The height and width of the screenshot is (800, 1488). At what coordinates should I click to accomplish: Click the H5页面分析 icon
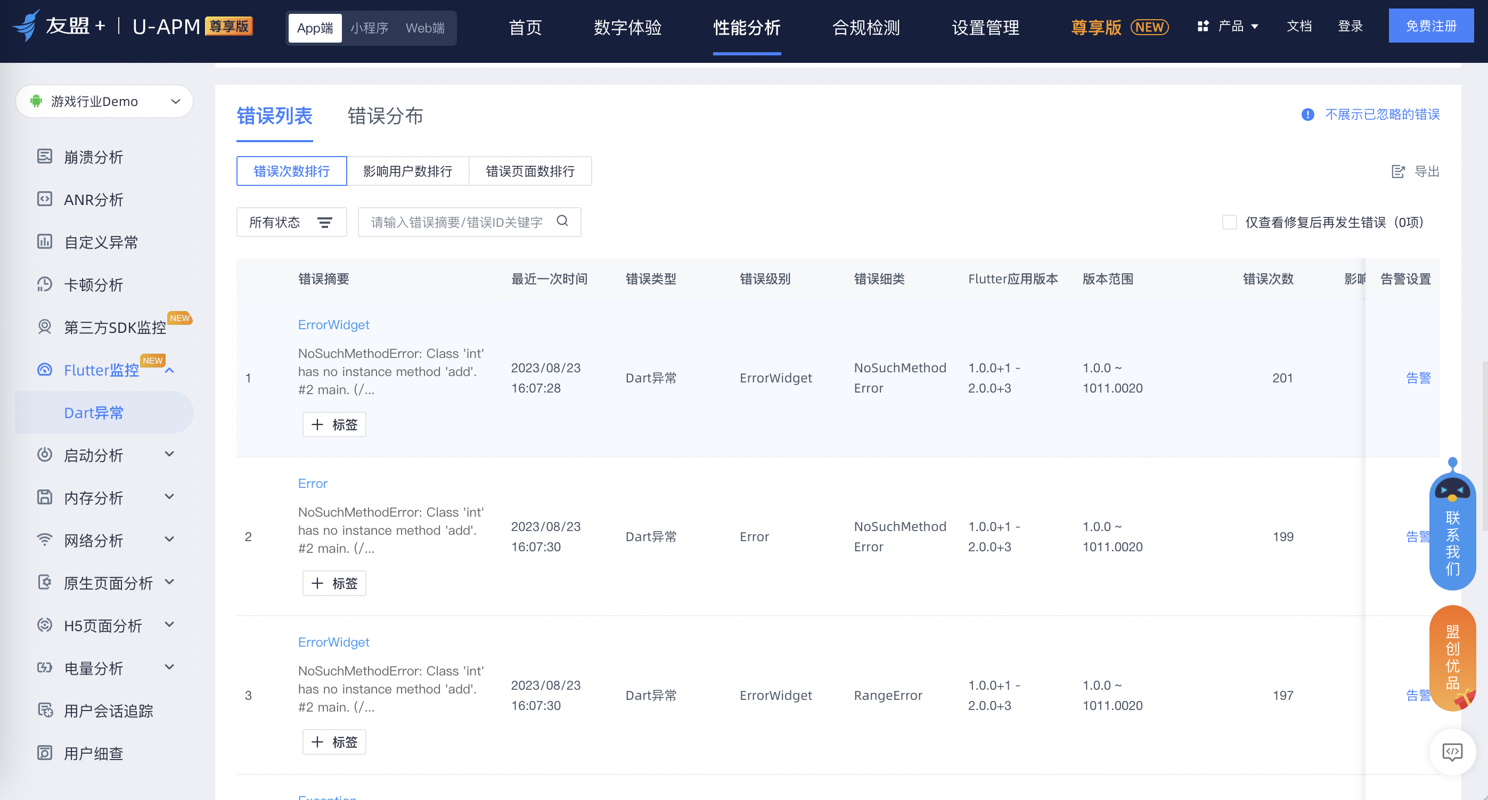click(x=45, y=625)
